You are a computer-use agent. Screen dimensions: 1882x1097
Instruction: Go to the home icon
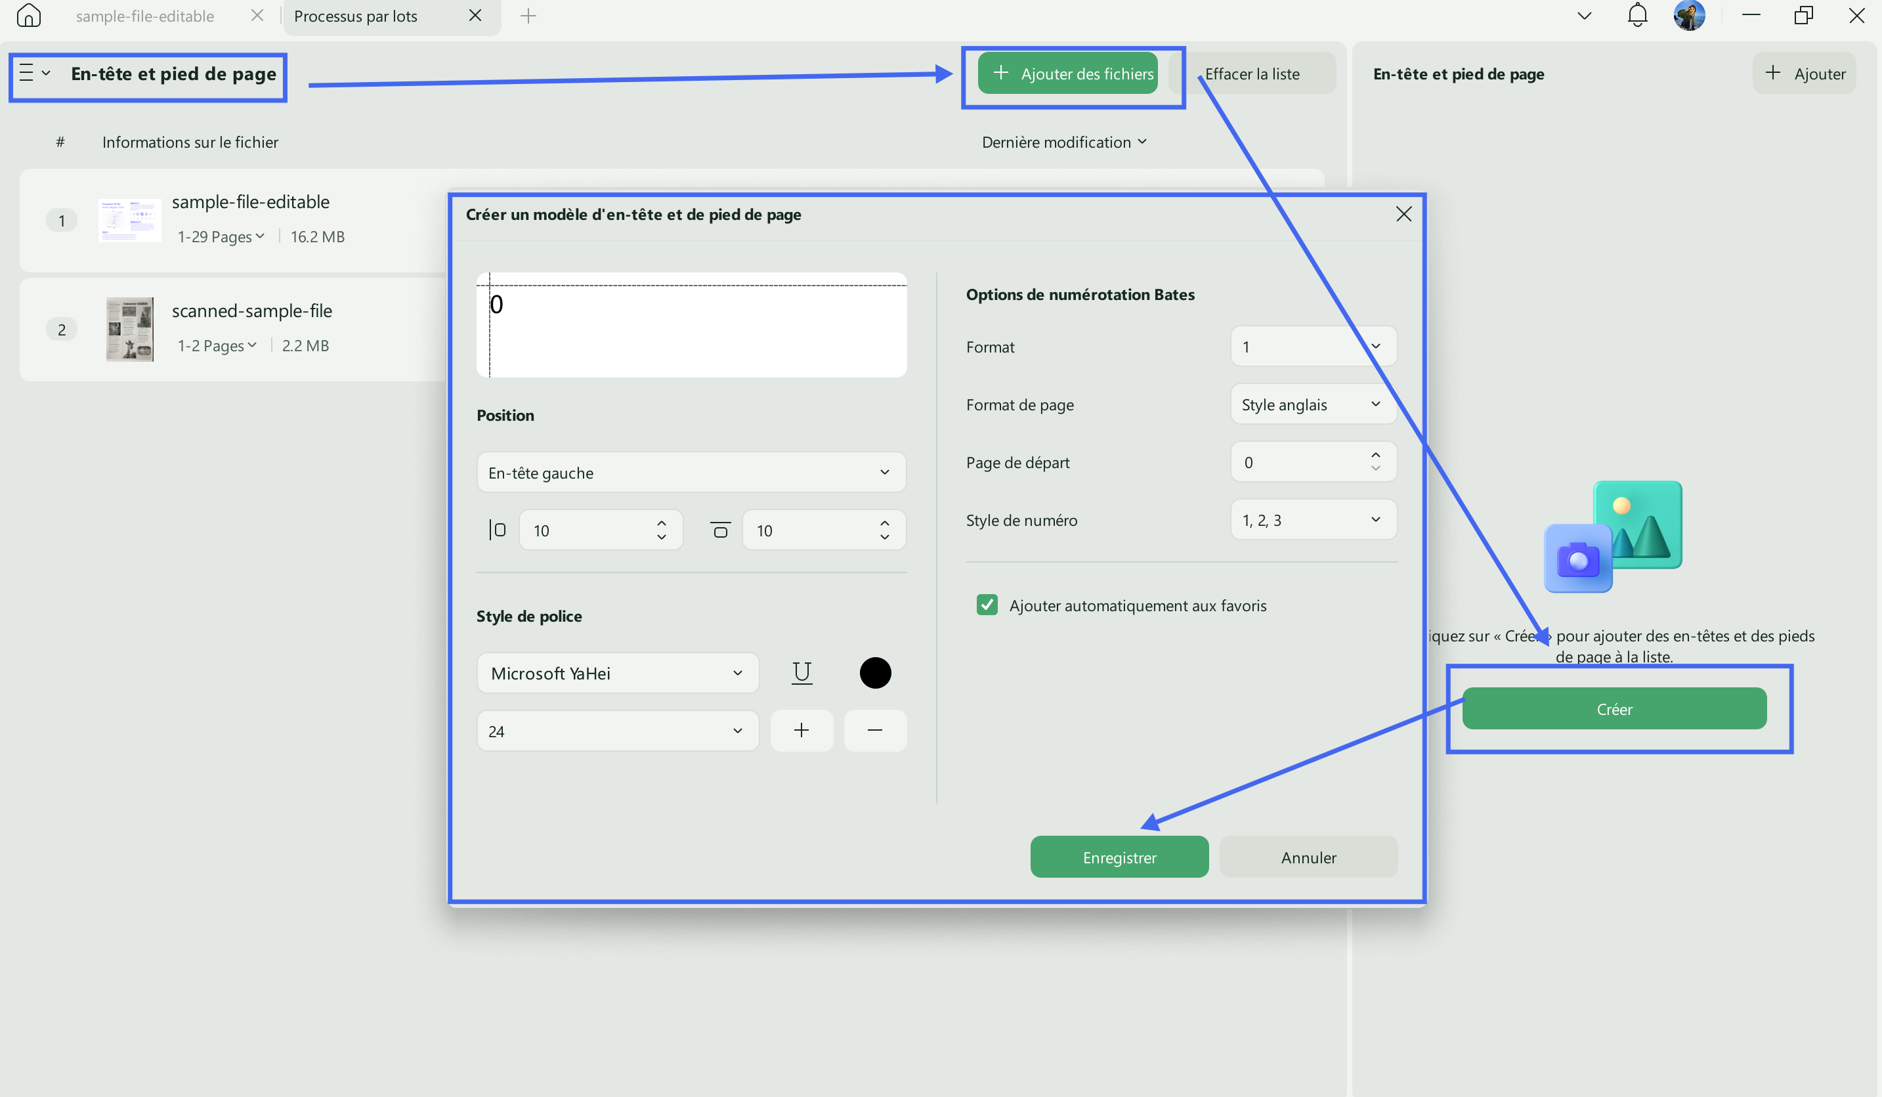[28, 15]
